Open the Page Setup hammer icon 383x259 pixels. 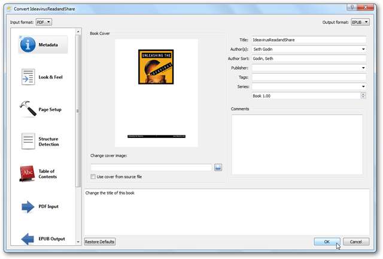[x=28, y=108]
